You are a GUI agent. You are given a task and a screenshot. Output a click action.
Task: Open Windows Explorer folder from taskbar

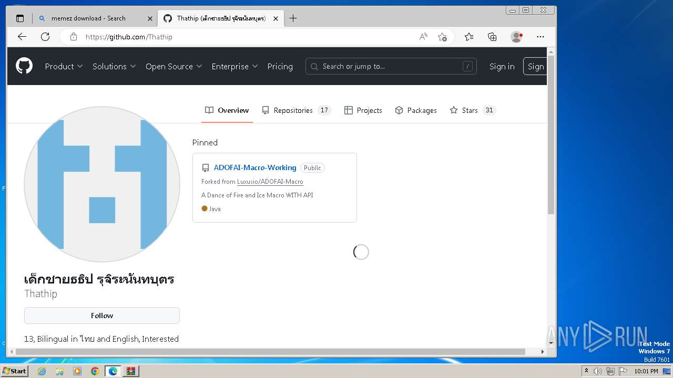click(59, 371)
